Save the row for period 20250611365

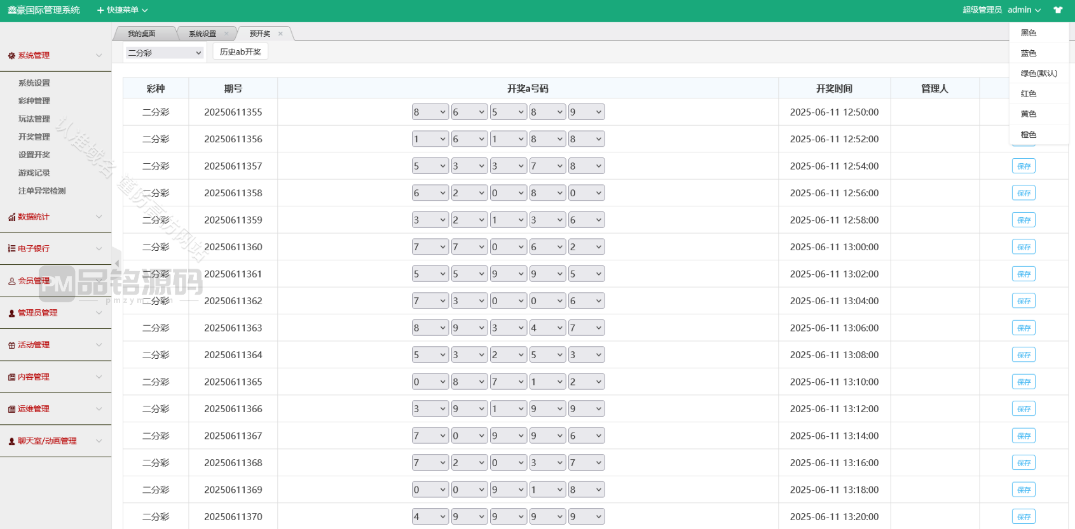1024,382
